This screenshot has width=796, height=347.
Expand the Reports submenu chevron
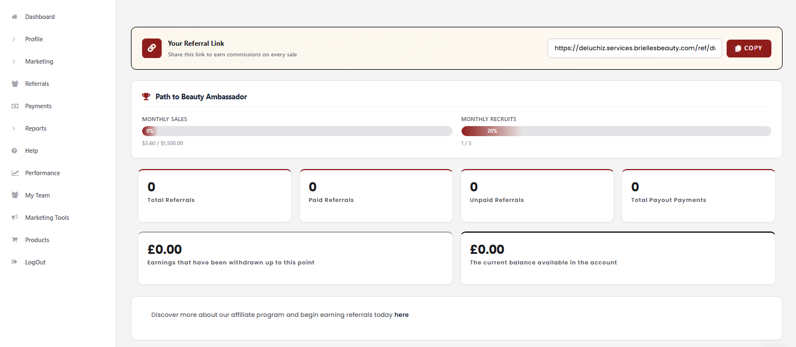[x=14, y=128]
